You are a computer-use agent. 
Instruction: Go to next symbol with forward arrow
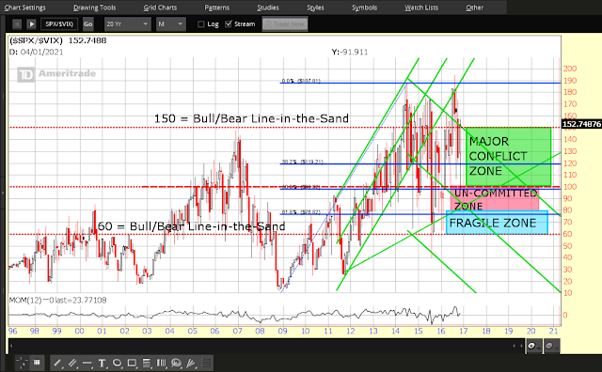31,24
